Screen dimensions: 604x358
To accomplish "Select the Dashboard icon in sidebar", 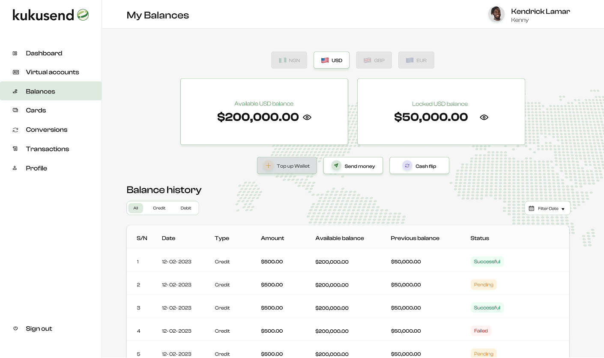I will [15, 53].
